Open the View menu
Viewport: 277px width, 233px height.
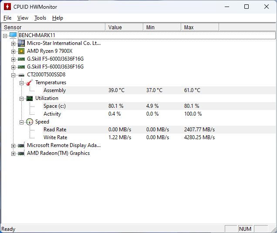23,18
